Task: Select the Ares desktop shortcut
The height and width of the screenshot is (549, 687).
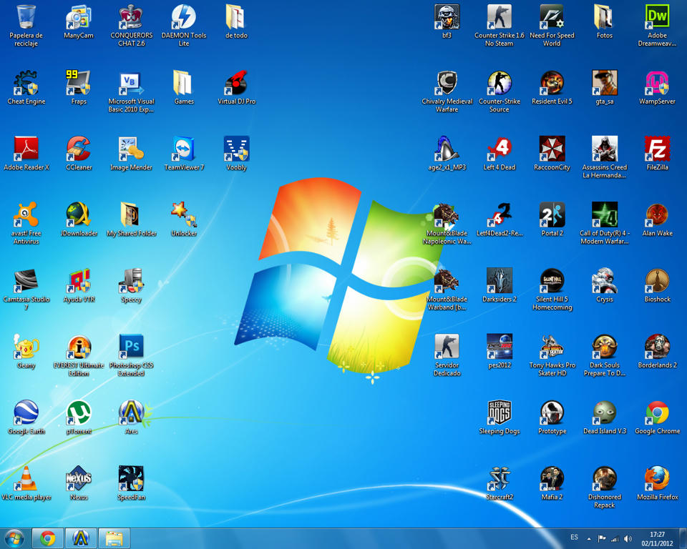Action: click(x=131, y=413)
